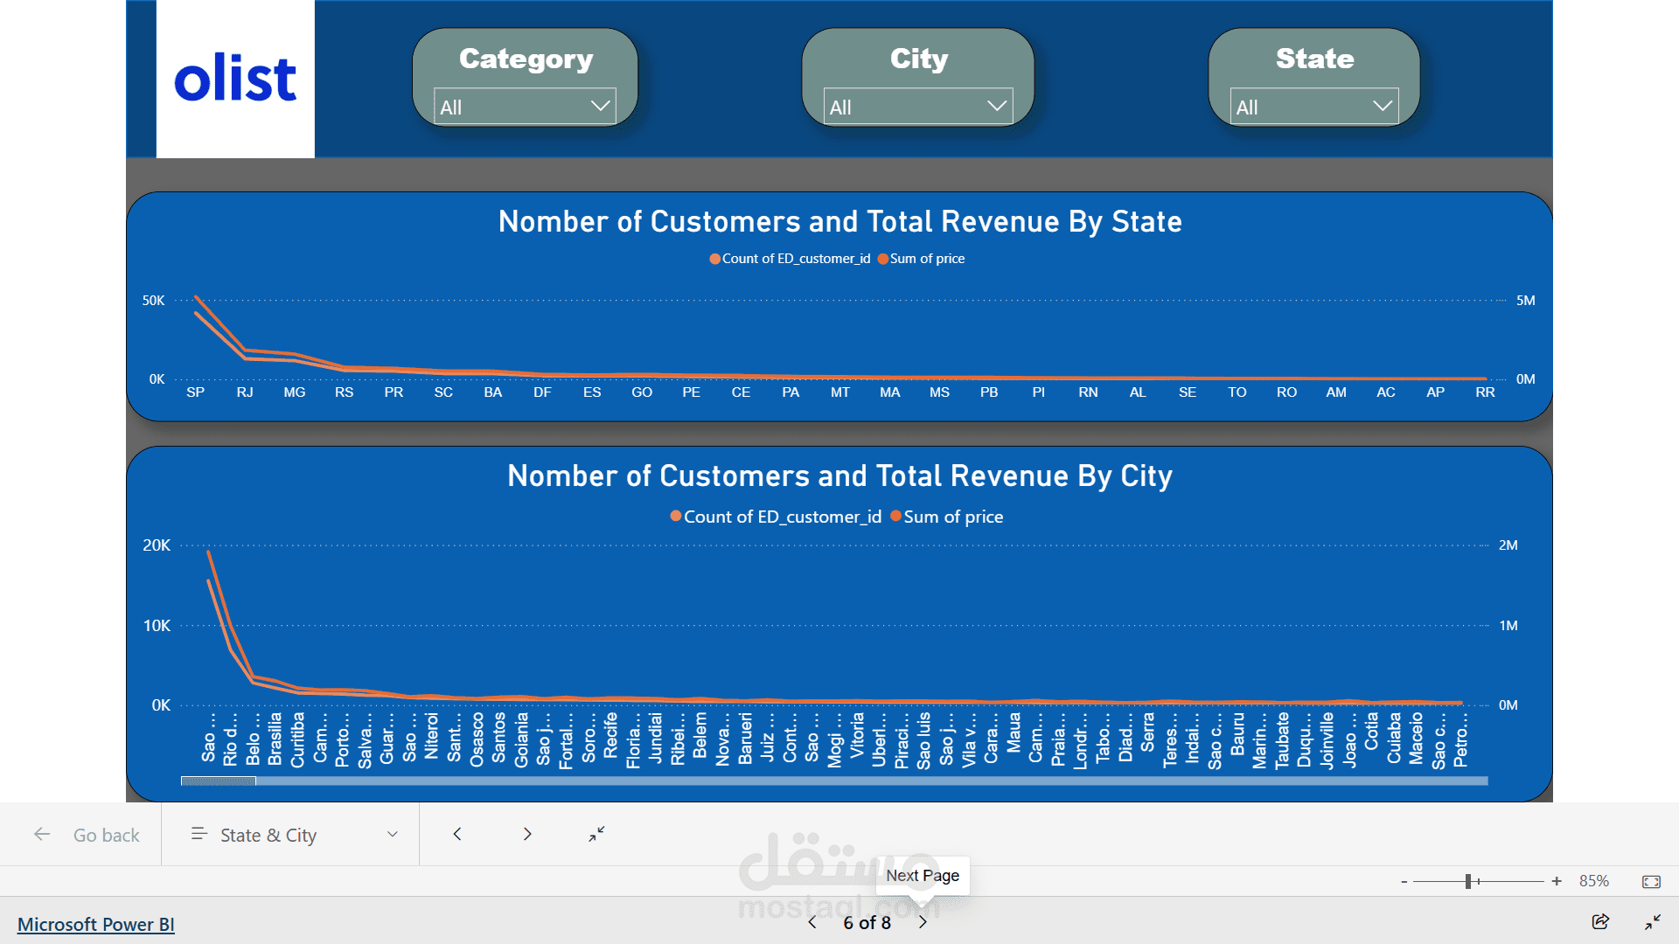Open the Microsoft Power BI link

(x=96, y=924)
